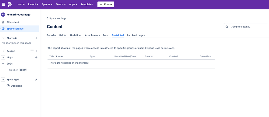
Task: Open Space settings in sidebar
Action: tap(20, 29)
